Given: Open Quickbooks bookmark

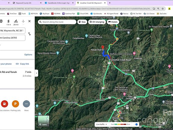Looking at the screenshot, I should pos(96,14).
